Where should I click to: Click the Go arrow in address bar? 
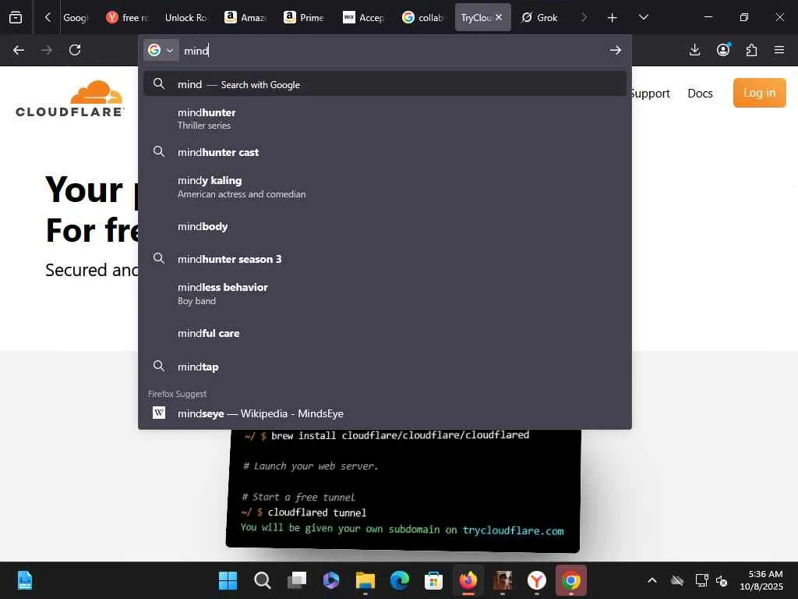pyautogui.click(x=616, y=50)
